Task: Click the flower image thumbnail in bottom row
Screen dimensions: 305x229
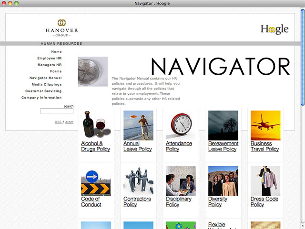Action: point(181,225)
